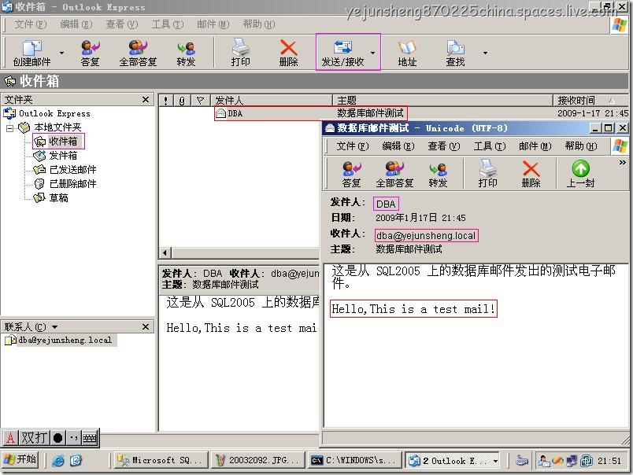Image resolution: width=633 pixels, height=475 pixels.
Task: Open 工具(T) menu in main Outlook window
Action: tap(168, 24)
